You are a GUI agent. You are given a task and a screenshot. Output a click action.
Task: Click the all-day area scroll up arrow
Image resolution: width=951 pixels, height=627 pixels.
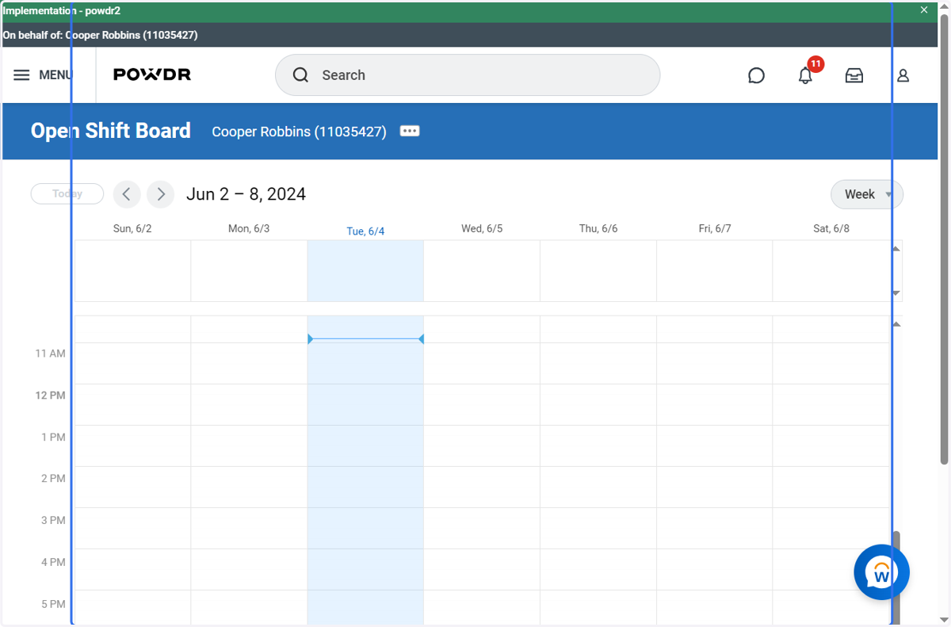click(896, 249)
